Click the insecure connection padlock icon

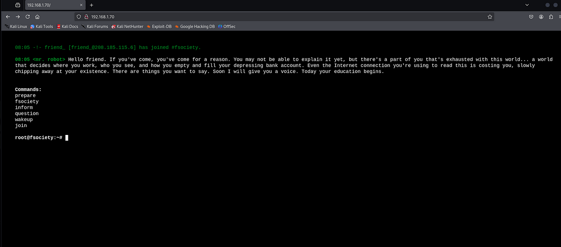(86, 16)
